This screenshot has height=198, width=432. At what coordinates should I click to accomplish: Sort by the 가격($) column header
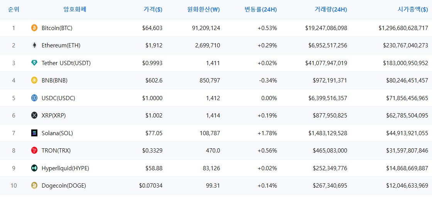click(153, 10)
